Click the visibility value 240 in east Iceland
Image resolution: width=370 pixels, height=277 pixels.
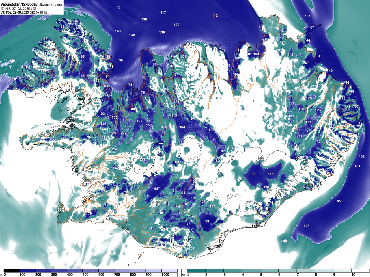click(x=289, y=125)
